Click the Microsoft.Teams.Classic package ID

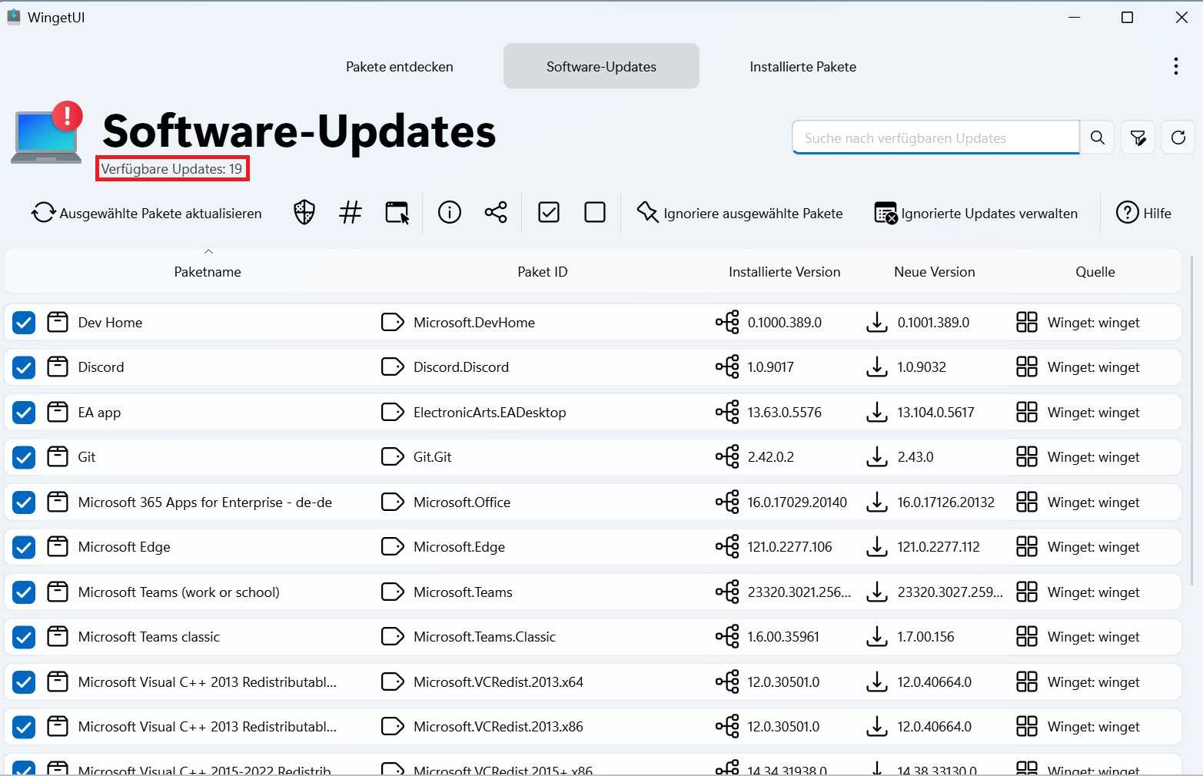(x=484, y=637)
